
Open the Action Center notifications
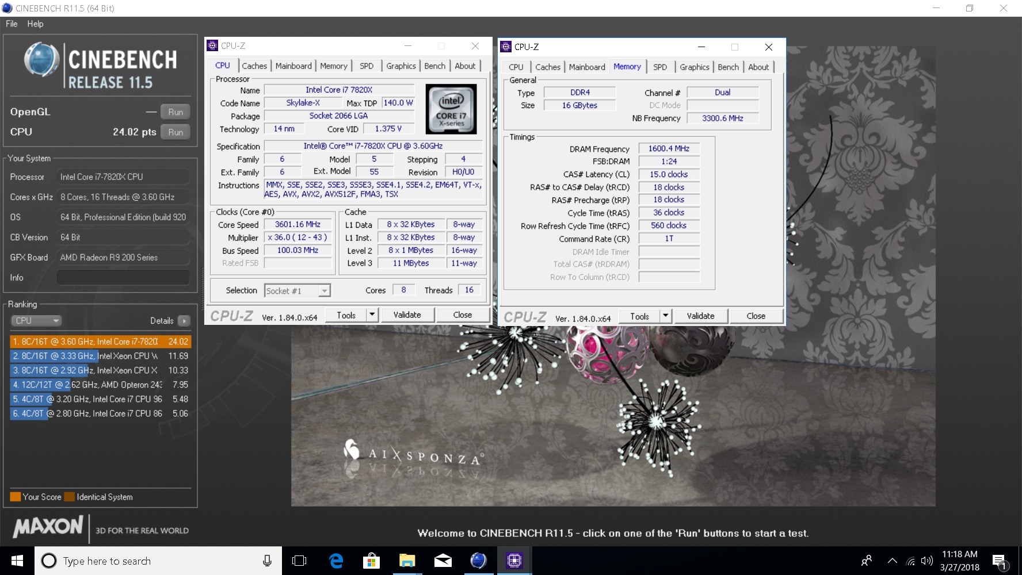click(1000, 561)
